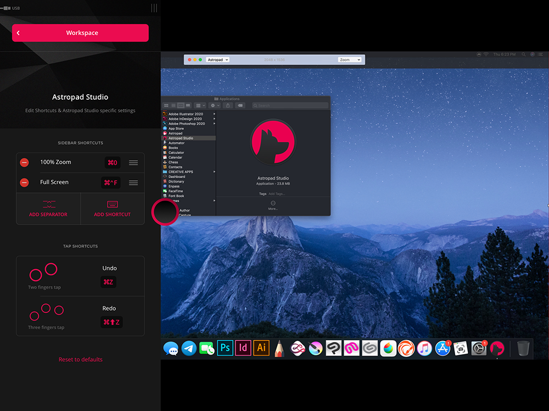Open System Preferences from the Dock
The width and height of the screenshot is (549, 411).
(x=479, y=349)
